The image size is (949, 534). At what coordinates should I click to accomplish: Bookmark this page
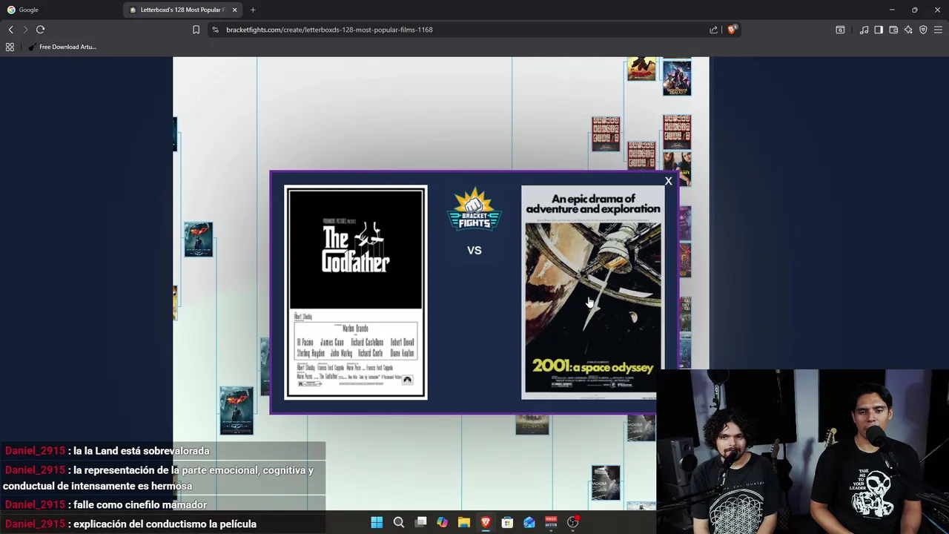tap(196, 30)
